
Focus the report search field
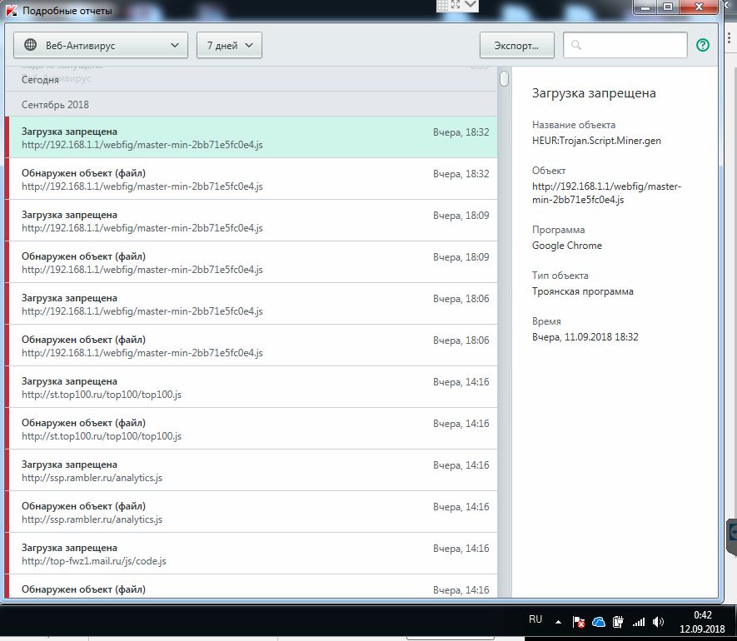(625, 45)
